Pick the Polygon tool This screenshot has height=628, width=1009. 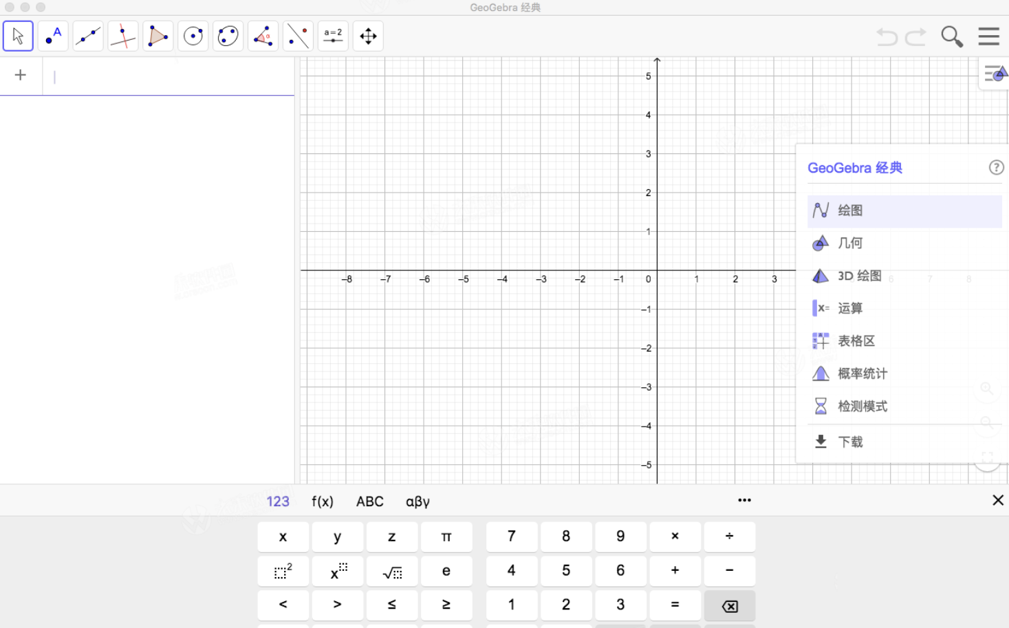pos(158,36)
